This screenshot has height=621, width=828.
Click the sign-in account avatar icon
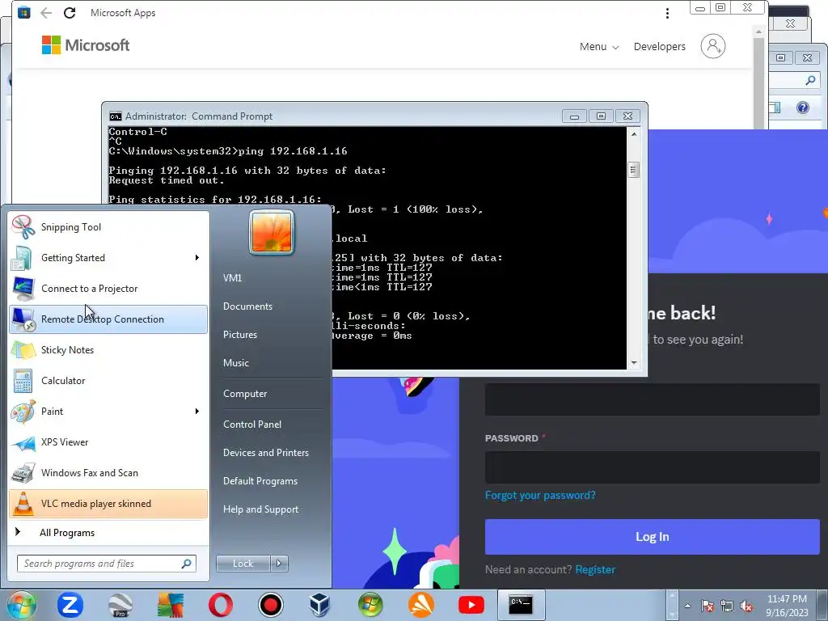(713, 46)
